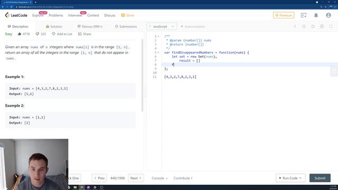Click the description panel scrollbar
338x190 pixels.
(142, 75)
